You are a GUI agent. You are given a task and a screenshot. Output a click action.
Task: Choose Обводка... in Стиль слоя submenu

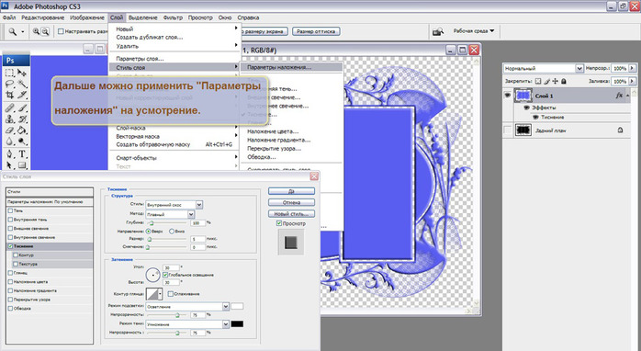coord(261,157)
